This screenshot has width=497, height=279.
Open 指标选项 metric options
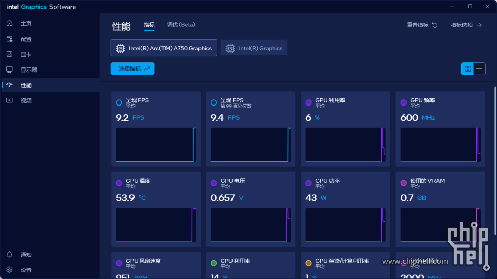point(466,25)
